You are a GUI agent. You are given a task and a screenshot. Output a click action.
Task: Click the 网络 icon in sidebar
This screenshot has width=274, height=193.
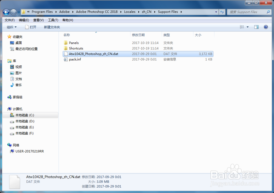(9, 145)
